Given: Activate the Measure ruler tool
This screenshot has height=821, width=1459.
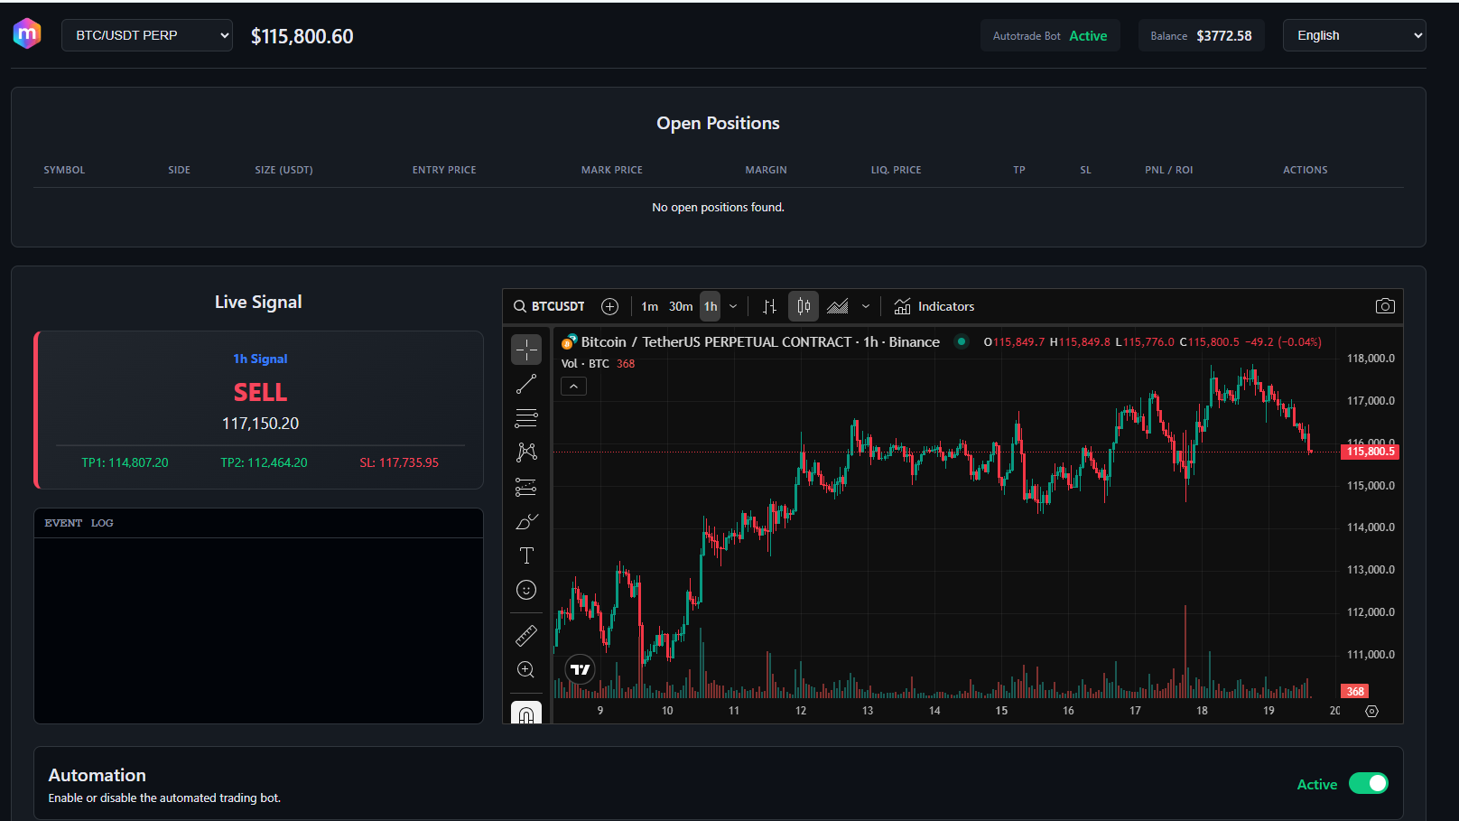Looking at the screenshot, I should 526,635.
